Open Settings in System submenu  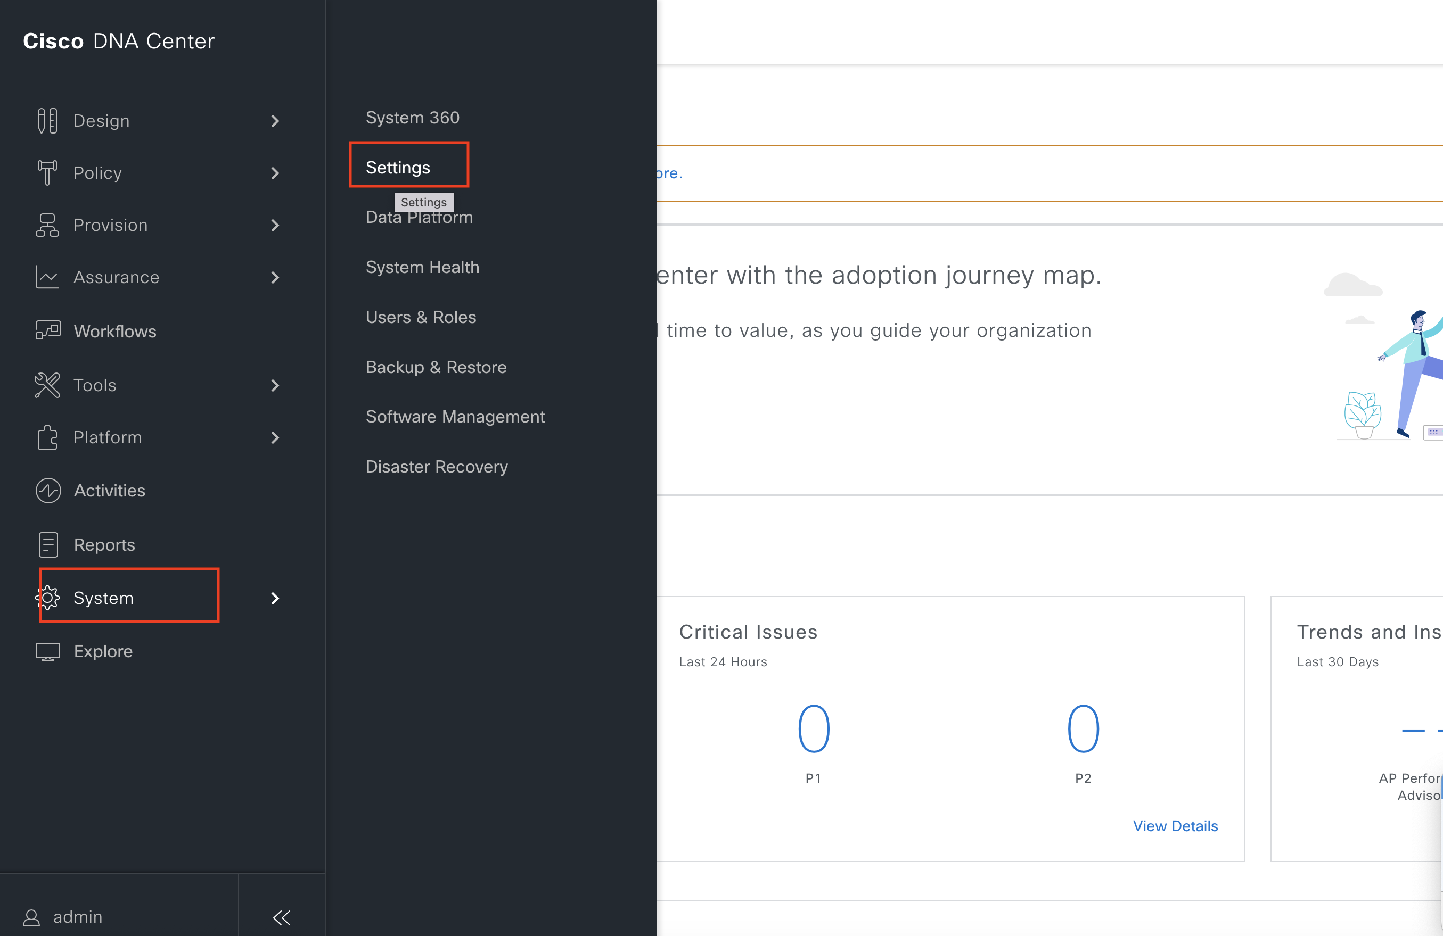[x=398, y=167]
